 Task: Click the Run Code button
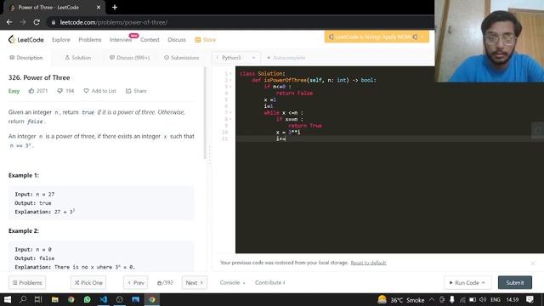[x=467, y=283]
